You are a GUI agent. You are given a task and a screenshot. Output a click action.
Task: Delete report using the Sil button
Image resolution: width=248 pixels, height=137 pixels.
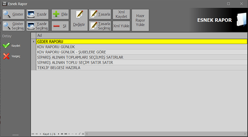click(60, 26)
